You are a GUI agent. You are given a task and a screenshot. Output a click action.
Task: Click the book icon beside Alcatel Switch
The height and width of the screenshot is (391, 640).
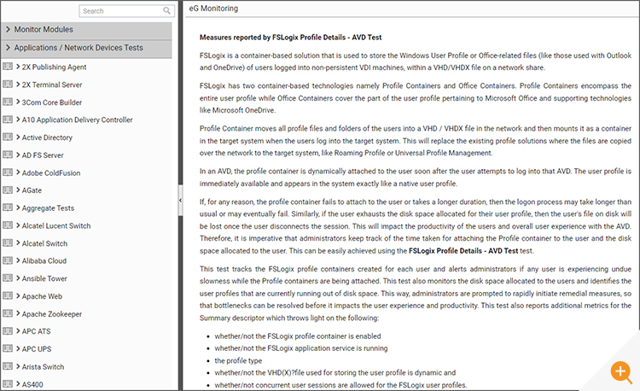click(x=8, y=242)
